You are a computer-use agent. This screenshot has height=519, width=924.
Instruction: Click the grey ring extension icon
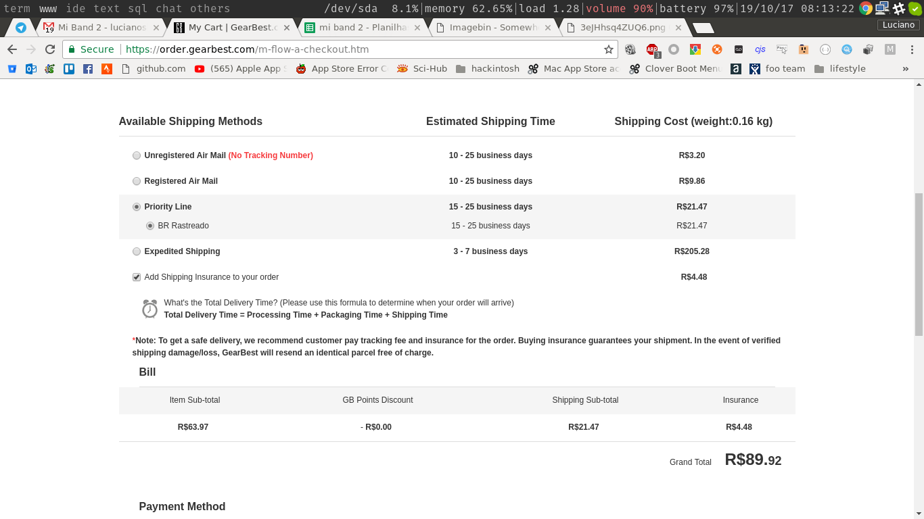pyautogui.click(x=674, y=49)
